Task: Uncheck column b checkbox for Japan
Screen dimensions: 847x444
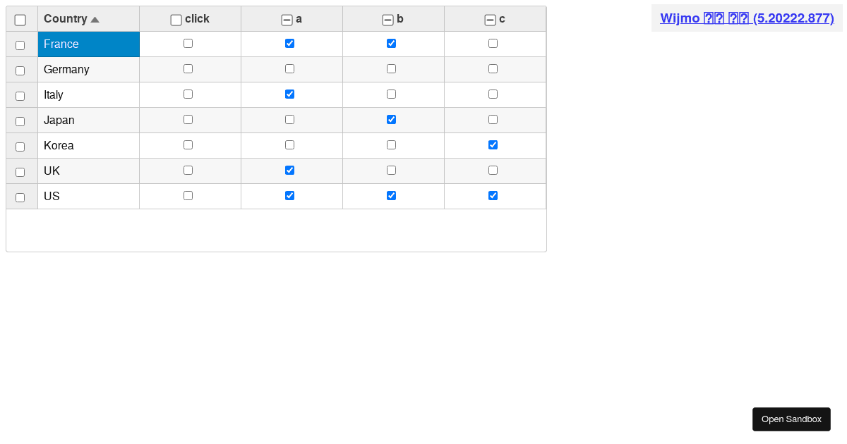Action: pos(392,119)
